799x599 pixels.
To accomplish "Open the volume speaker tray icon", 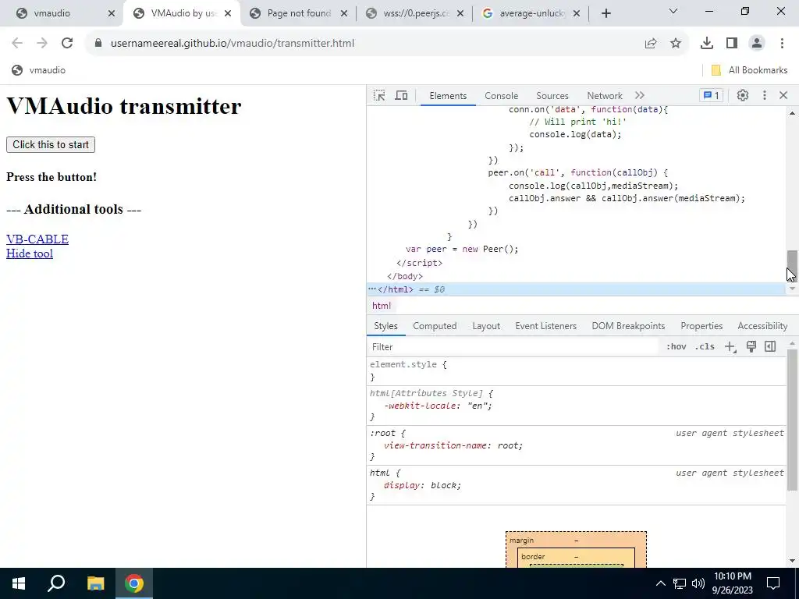I will pyautogui.click(x=698, y=583).
